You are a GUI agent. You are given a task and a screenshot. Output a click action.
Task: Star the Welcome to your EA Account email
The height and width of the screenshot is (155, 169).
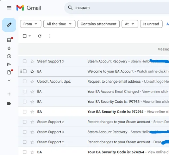[32, 71]
